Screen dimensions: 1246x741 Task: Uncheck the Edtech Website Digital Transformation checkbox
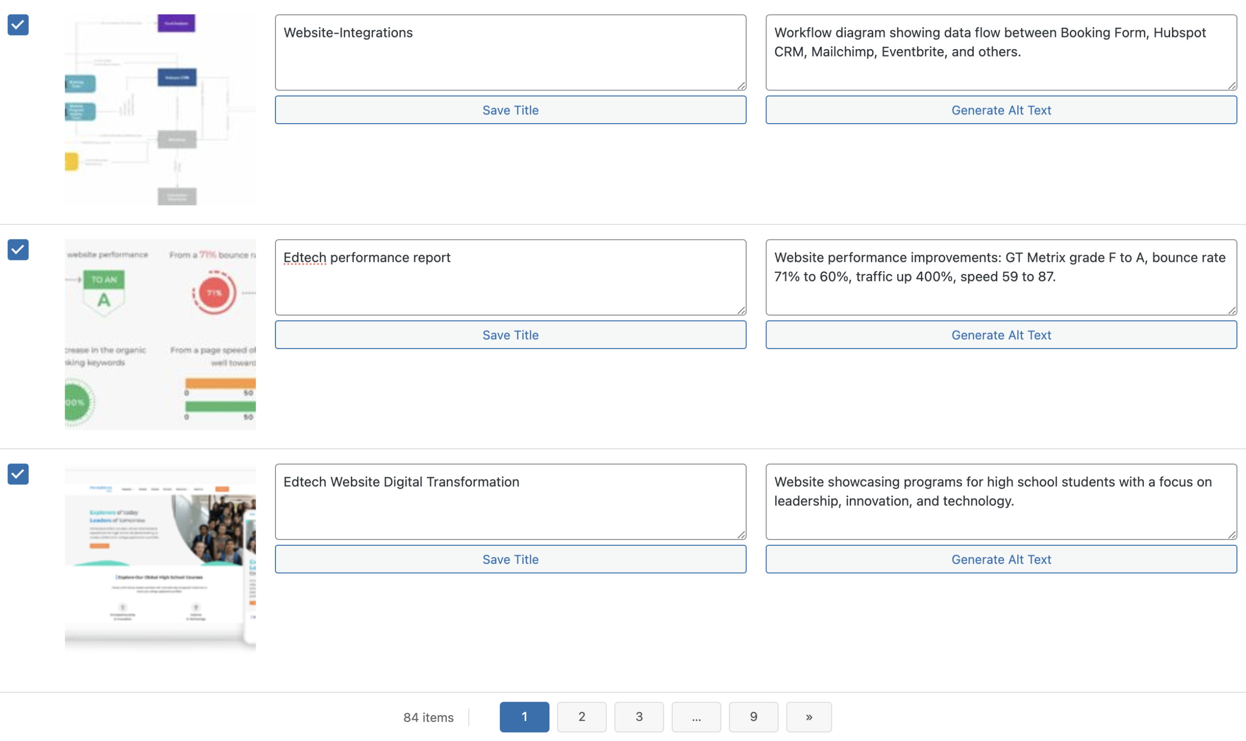click(18, 474)
